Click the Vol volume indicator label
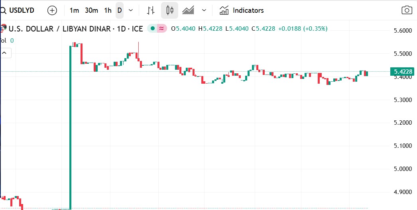 3,40
